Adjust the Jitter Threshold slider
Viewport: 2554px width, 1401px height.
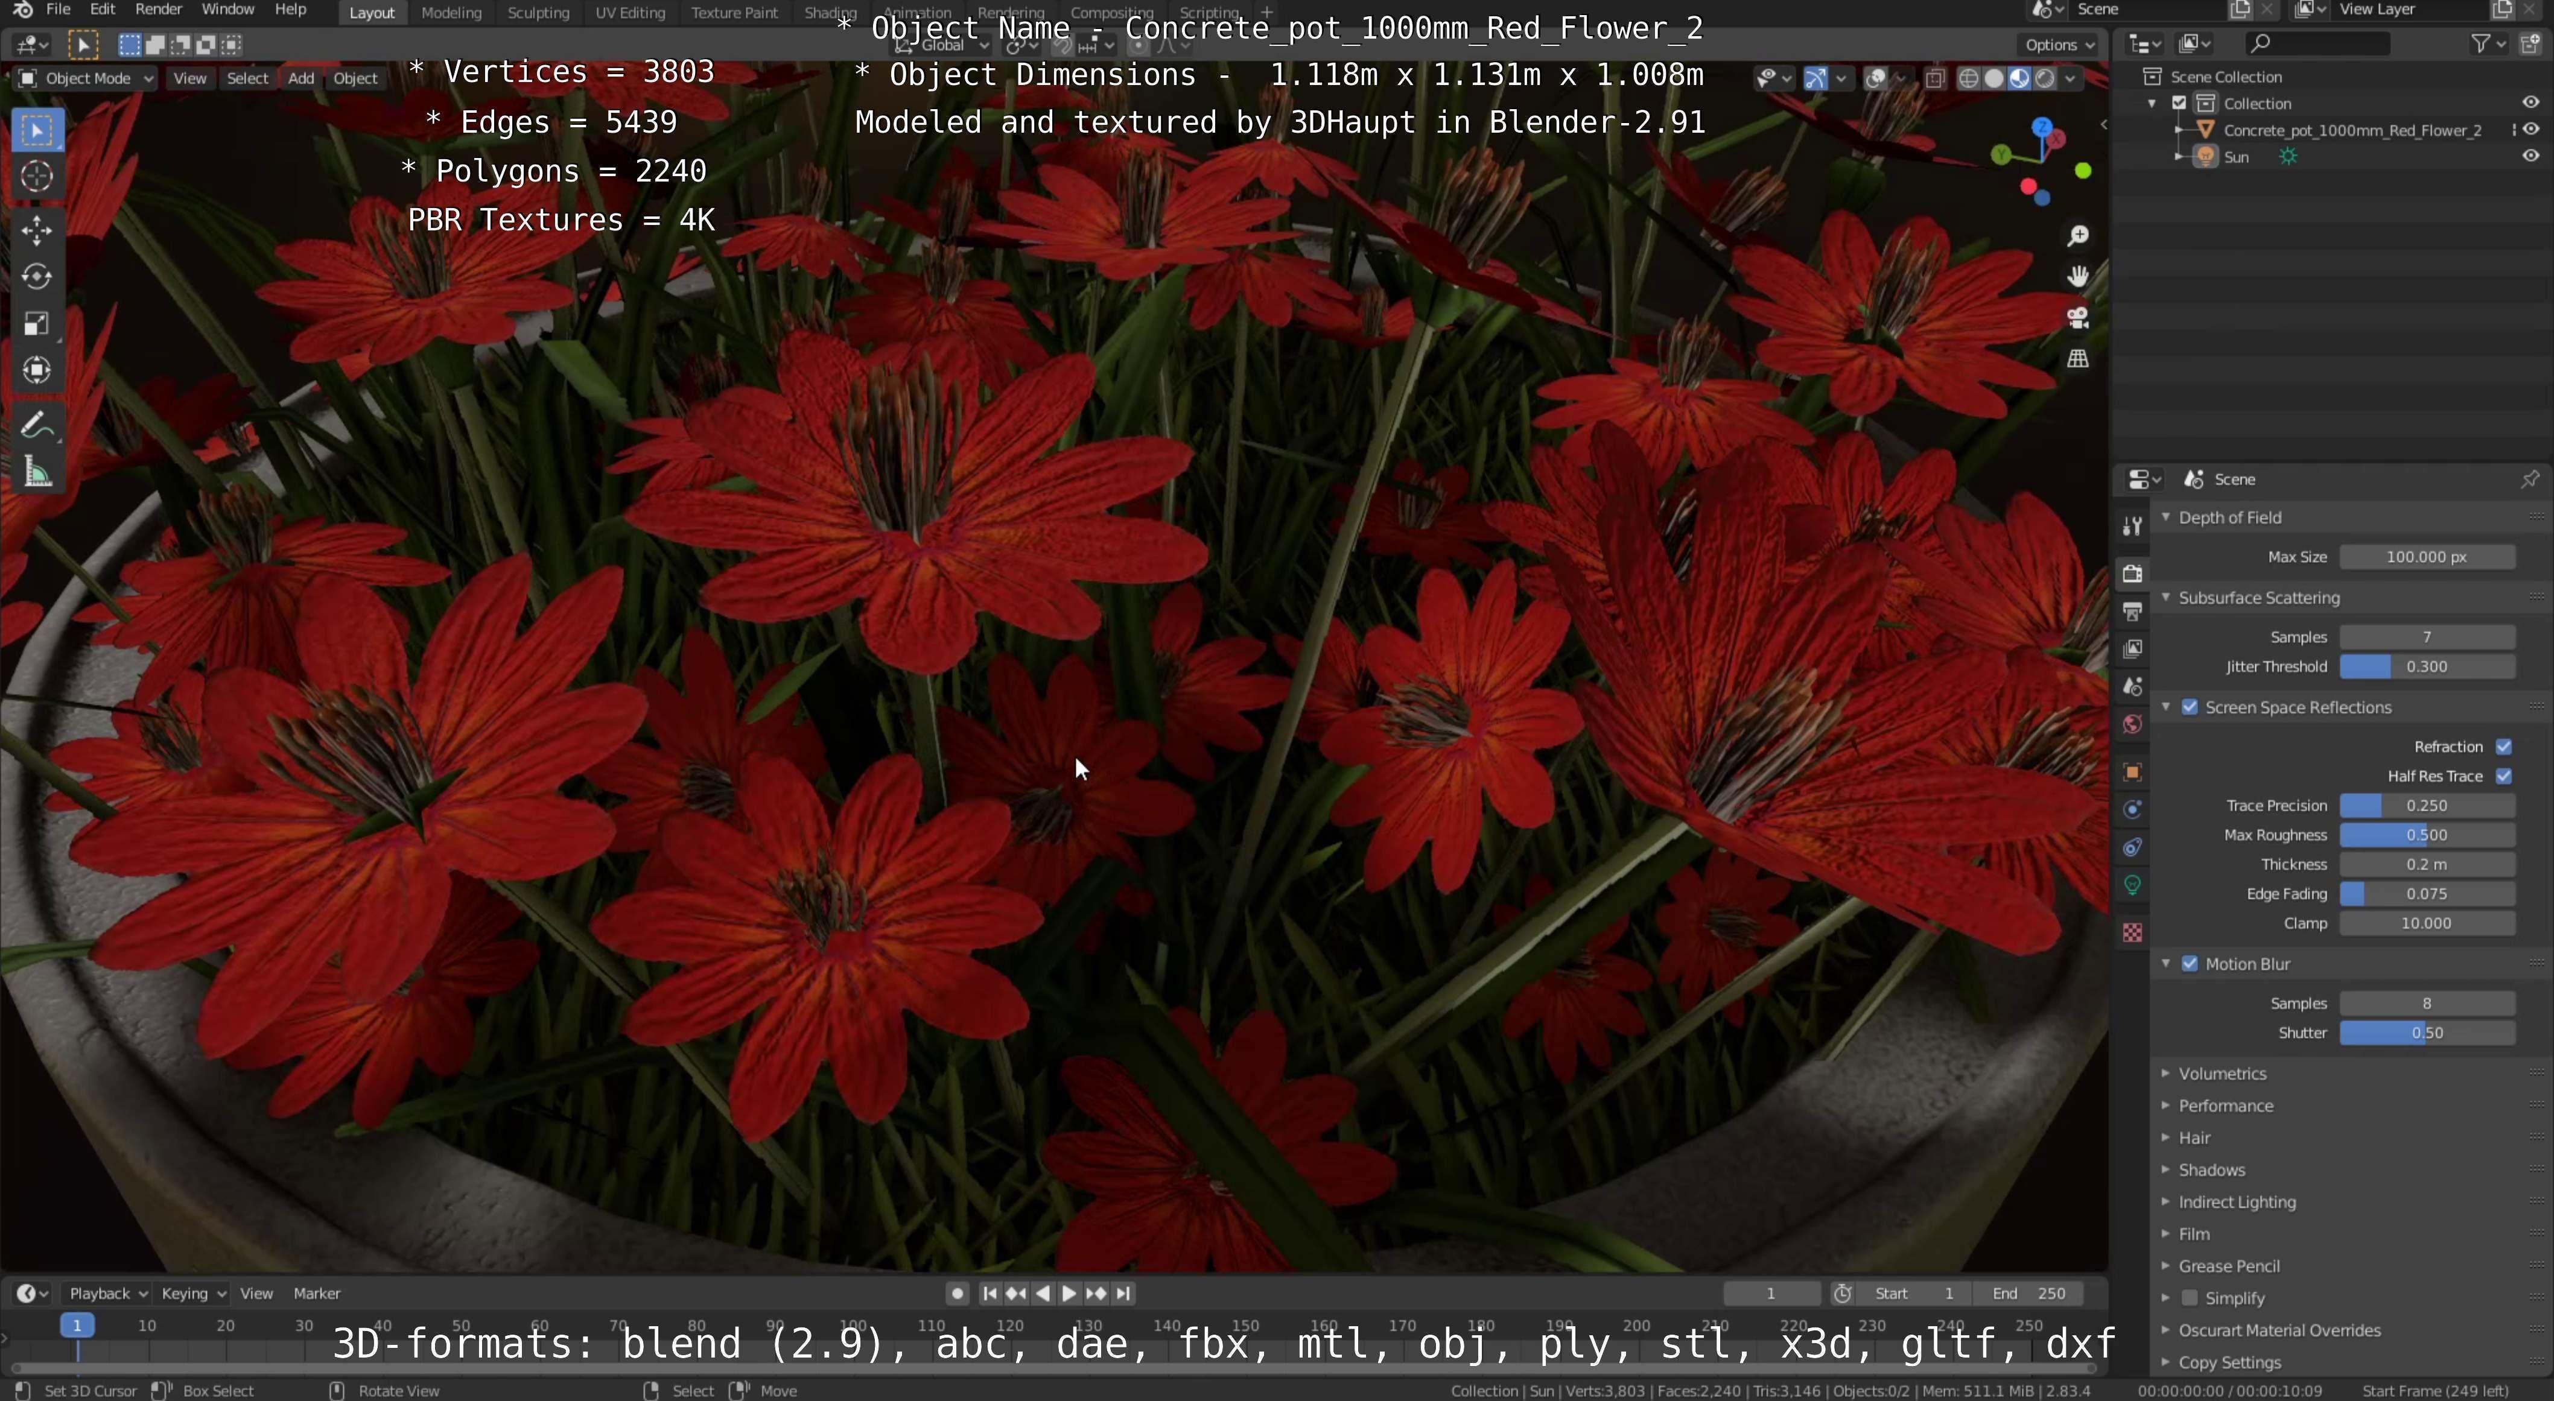[x=2427, y=667]
